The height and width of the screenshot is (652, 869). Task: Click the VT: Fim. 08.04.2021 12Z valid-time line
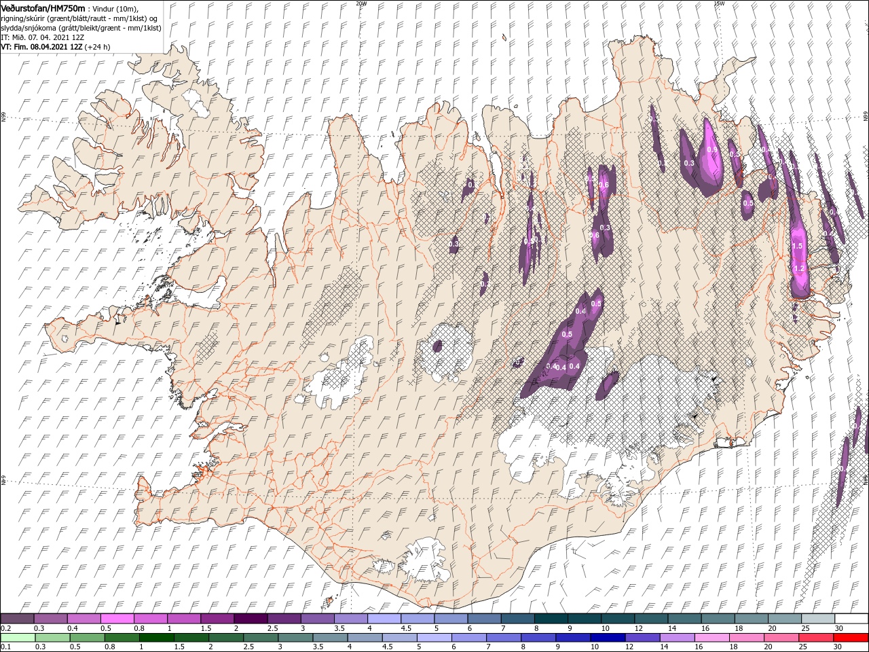(56, 47)
